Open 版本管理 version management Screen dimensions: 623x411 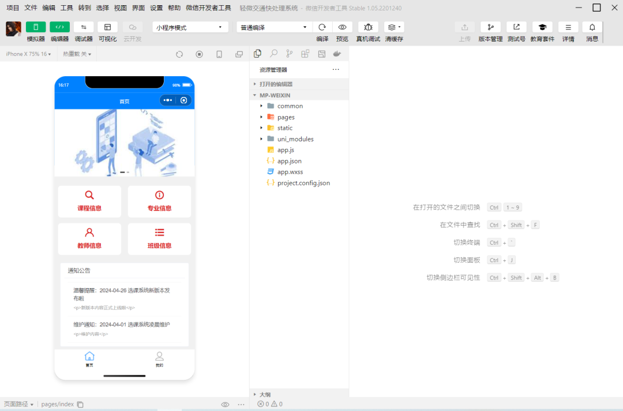point(490,27)
